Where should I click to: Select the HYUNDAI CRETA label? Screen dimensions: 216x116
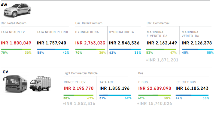[x=121, y=32]
